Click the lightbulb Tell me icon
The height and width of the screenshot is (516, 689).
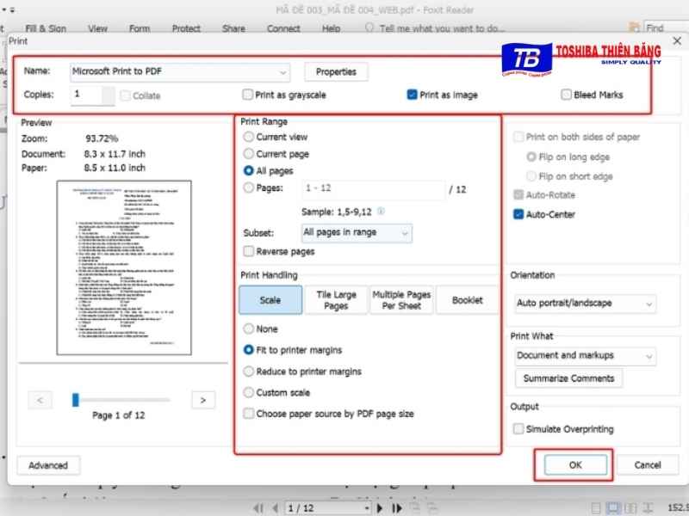(370, 28)
